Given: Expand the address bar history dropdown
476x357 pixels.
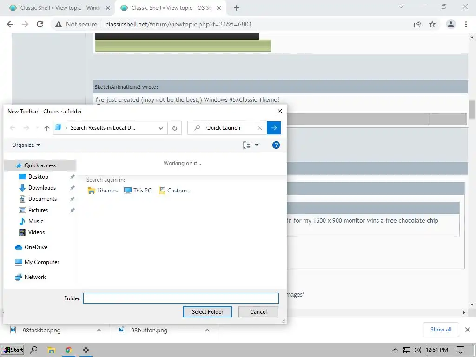Looking at the screenshot, I should [160, 128].
